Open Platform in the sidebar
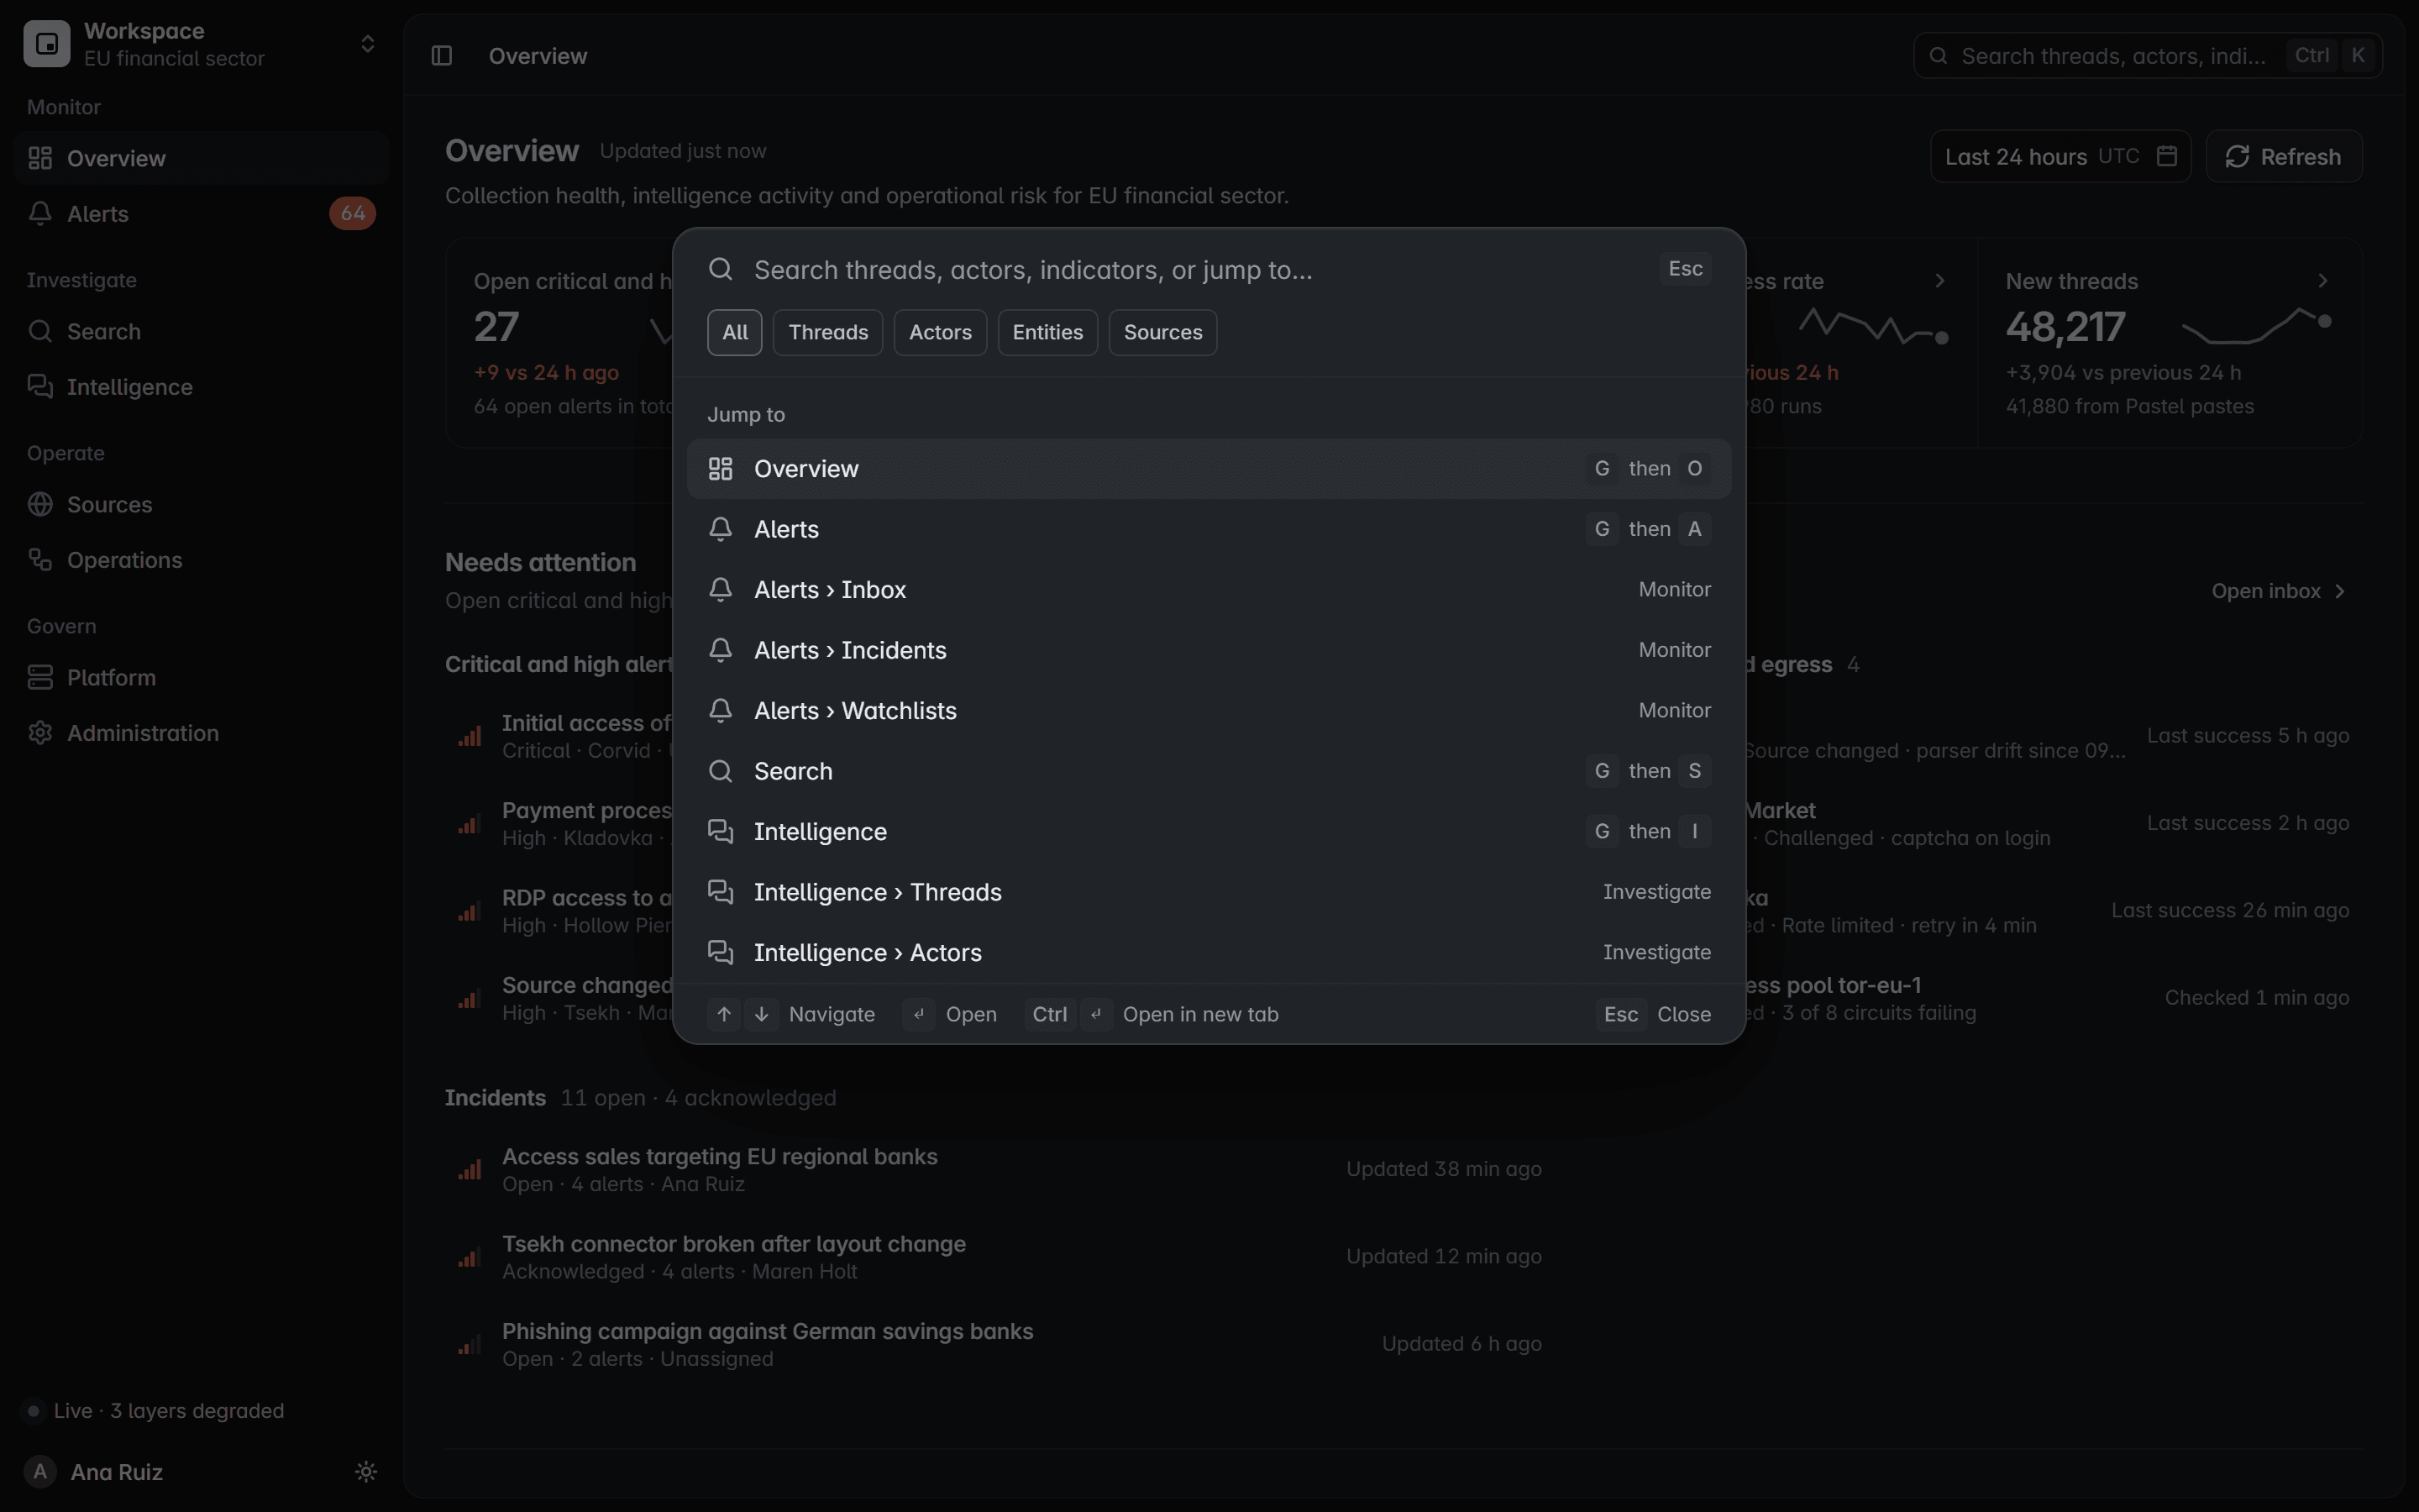The width and height of the screenshot is (2419, 1512). pos(201,677)
